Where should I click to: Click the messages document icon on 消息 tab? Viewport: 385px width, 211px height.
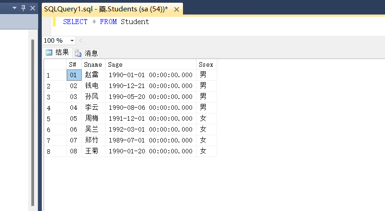pos(78,53)
